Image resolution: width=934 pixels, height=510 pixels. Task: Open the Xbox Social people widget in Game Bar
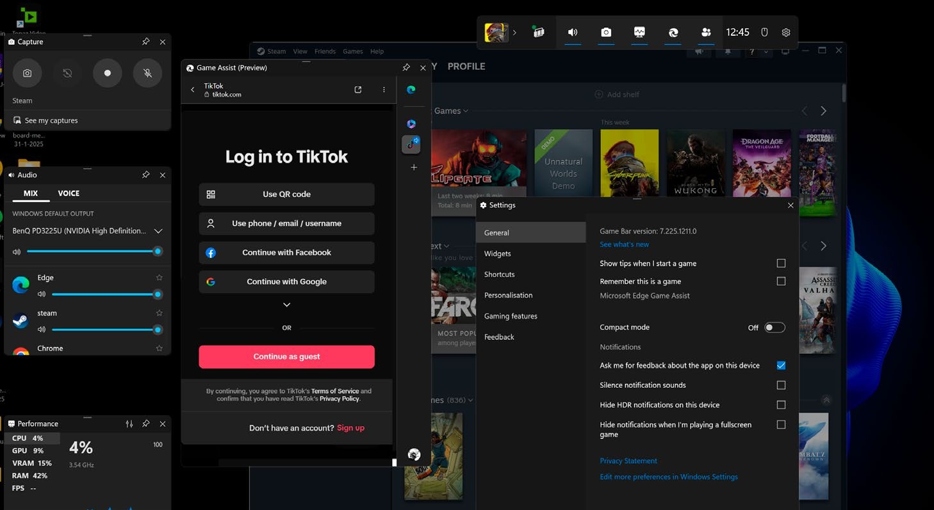[x=706, y=32]
